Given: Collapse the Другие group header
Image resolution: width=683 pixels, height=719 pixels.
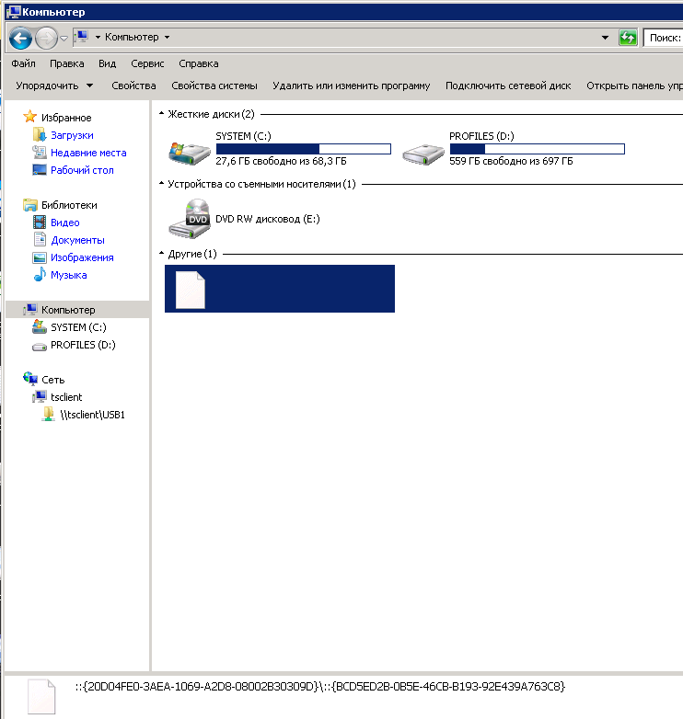Looking at the screenshot, I should (x=162, y=254).
